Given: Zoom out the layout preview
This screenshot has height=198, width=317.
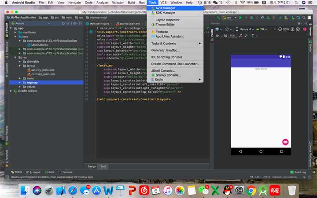Looking at the screenshot, I should point(280,29).
